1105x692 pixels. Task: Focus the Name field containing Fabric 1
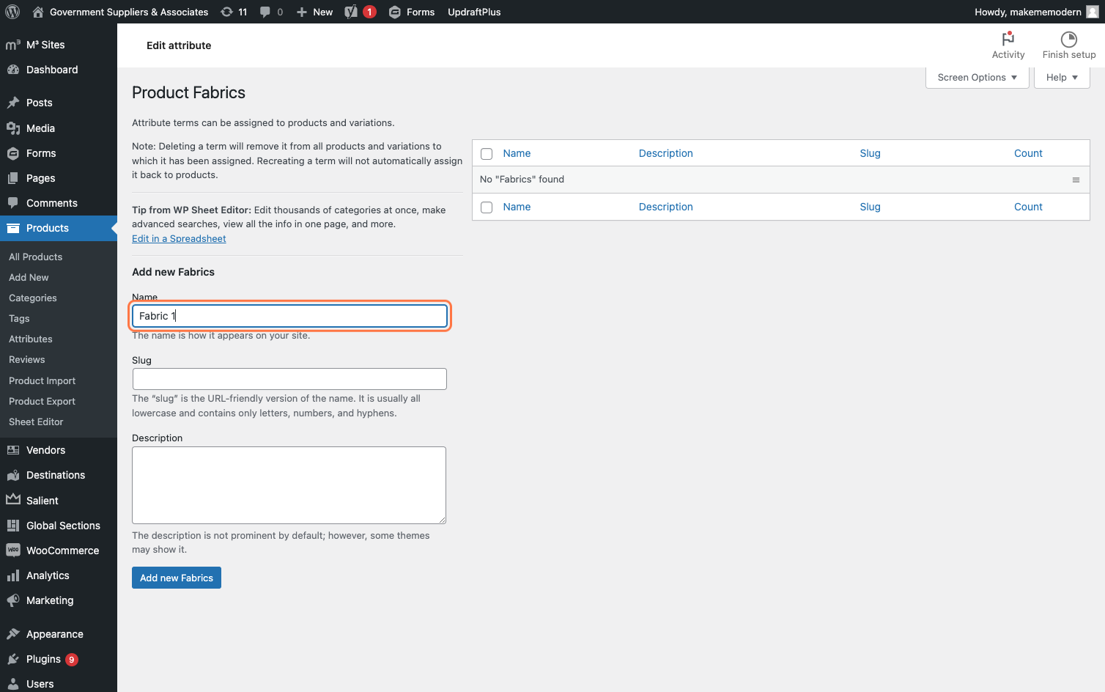(289, 316)
